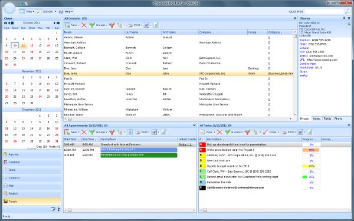Click the 70% progress bar for budget numbers task
This screenshot has width=354, height=221.
[x=312, y=166]
